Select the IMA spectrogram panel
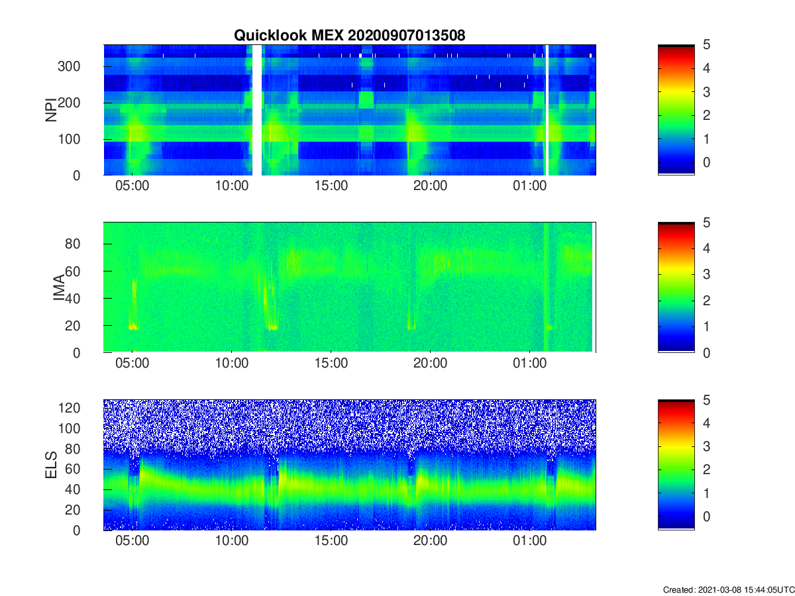This screenshot has width=795, height=596. tap(350, 287)
